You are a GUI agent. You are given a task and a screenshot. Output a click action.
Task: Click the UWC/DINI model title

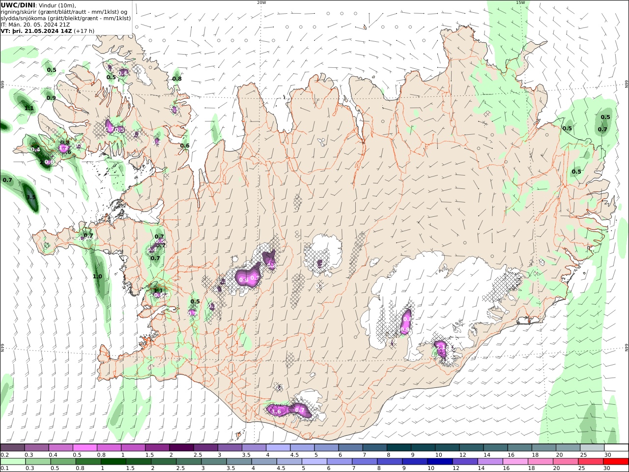pyautogui.click(x=18, y=5)
